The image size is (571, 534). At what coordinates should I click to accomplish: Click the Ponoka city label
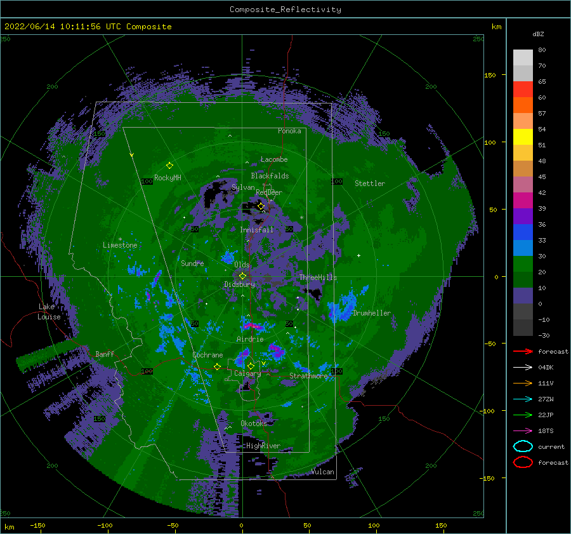[x=289, y=131]
